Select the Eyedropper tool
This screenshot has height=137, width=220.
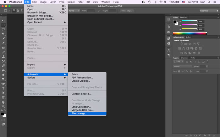click(3, 43)
